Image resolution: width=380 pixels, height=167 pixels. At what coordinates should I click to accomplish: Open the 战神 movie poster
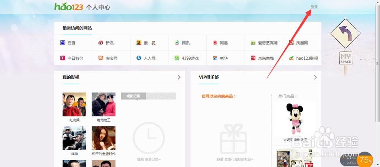tap(74, 138)
